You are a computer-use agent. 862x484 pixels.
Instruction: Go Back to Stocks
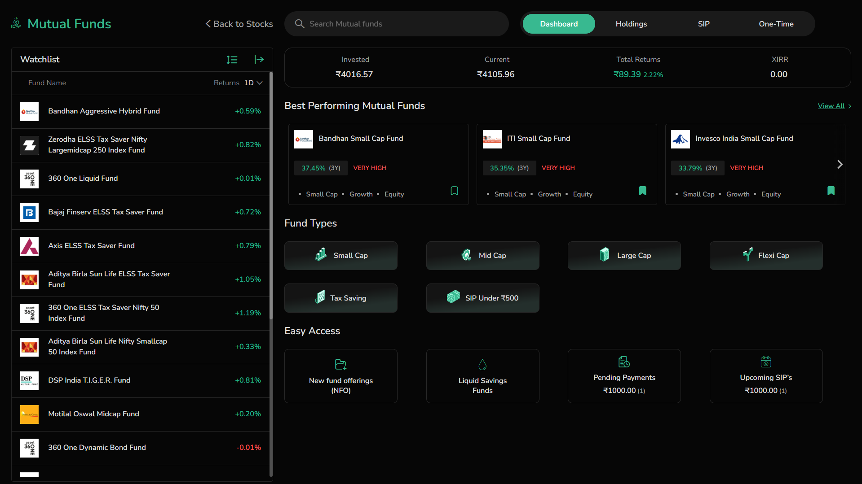tap(239, 24)
